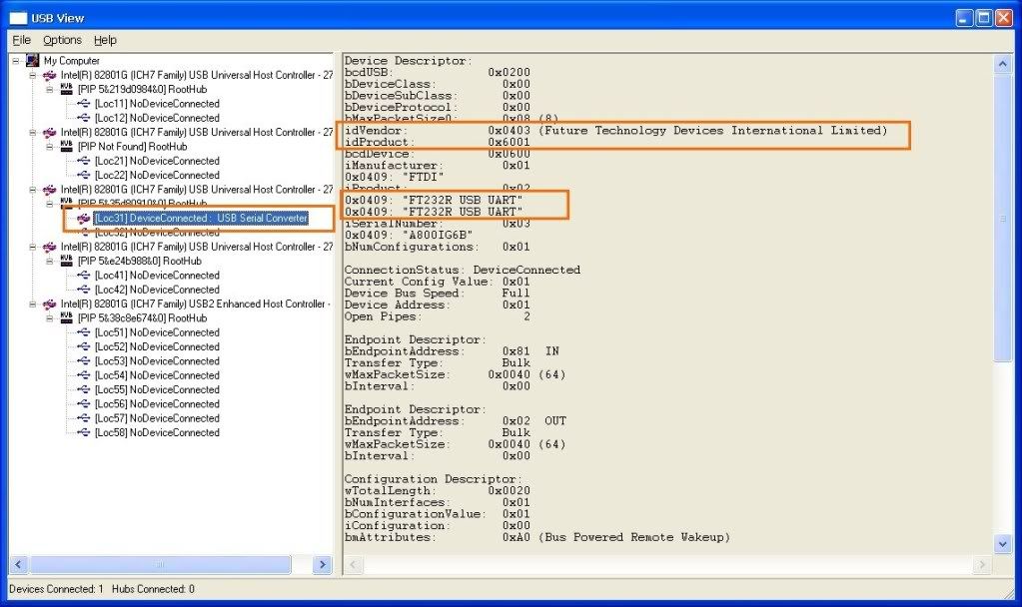Collapse the [PIP 5&e24b988&0] RootHub node
This screenshot has width=1022, height=607.
point(50,262)
